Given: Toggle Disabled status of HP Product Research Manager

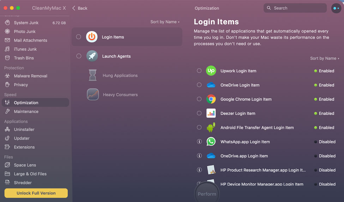Looking at the screenshot, I should click(x=325, y=170).
